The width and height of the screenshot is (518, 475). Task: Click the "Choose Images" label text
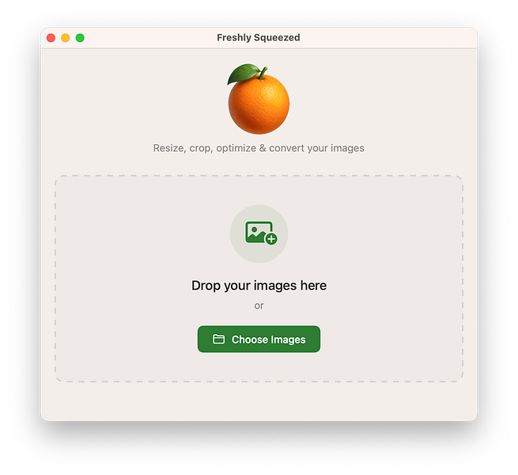point(268,340)
